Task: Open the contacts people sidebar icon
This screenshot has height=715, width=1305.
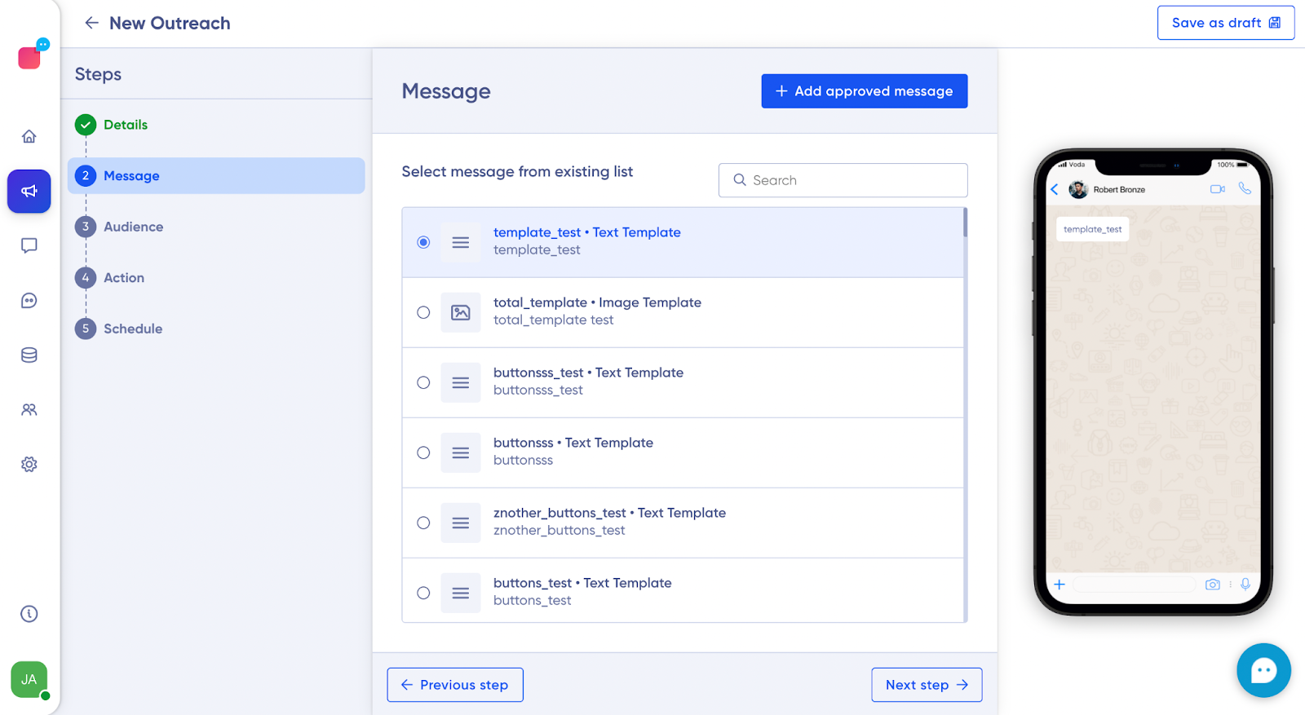Action: pos(29,409)
